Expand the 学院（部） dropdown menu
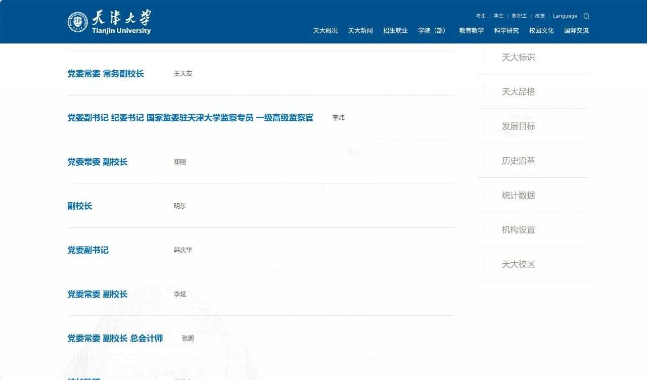647x380 pixels. 431,30
